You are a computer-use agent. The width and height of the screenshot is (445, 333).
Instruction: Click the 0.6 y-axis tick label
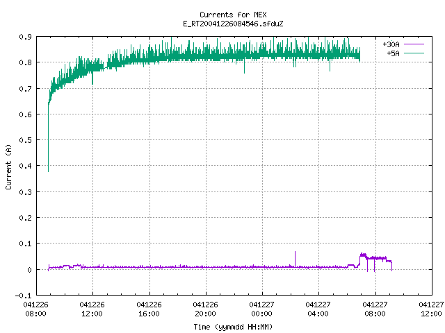(x=25, y=114)
